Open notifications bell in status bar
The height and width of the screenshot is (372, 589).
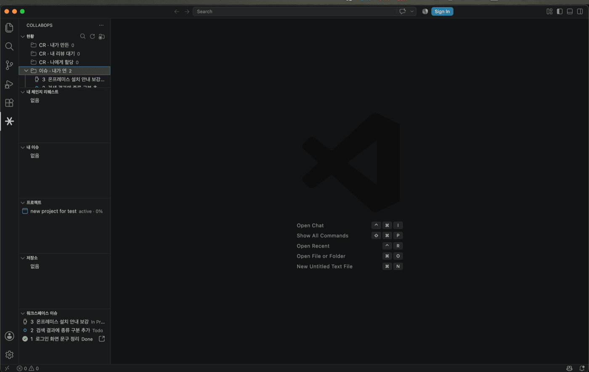tap(582, 368)
